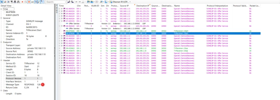
Task: Clear the trace with the red X icon
Action: [22, 2]
